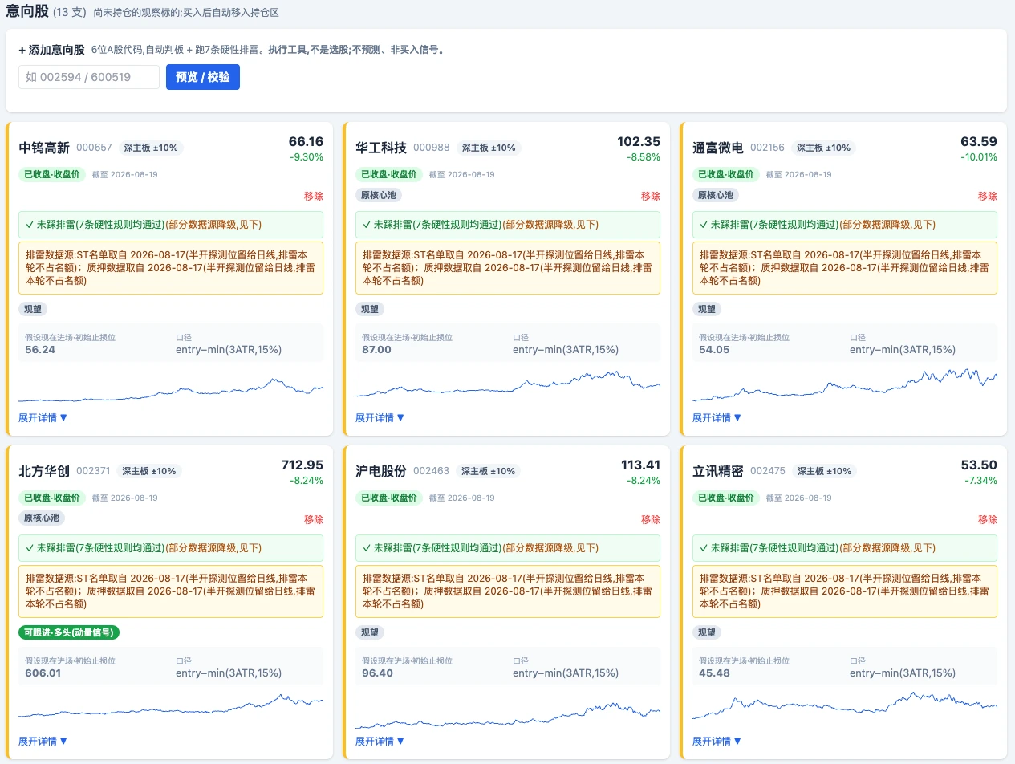Click the 观望 badge on 中钨高新
Viewport: 1015px width, 764px height.
(33, 309)
